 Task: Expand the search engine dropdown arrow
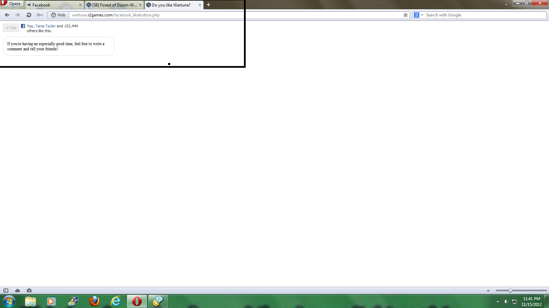point(422,15)
